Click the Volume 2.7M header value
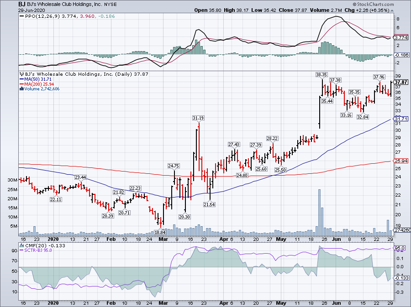 pos(326,10)
